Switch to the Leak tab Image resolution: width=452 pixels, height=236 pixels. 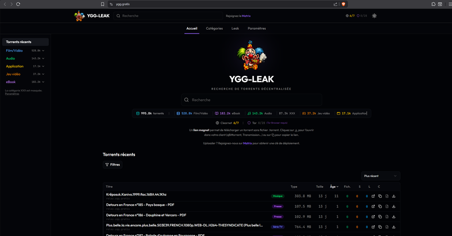[235, 28]
